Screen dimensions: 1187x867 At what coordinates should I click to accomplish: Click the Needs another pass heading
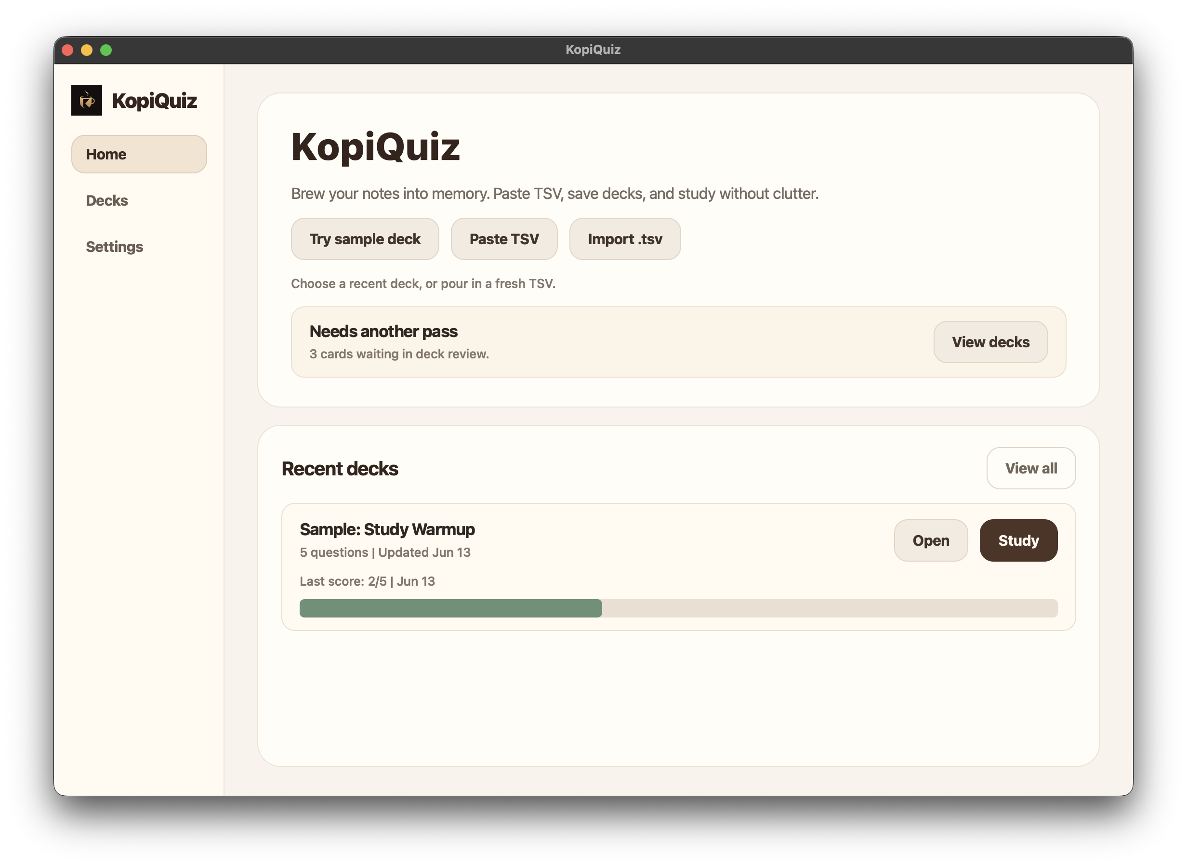coord(383,332)
